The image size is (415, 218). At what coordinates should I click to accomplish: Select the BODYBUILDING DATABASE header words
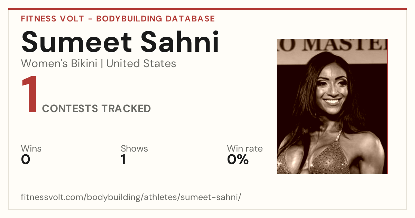click(156, 19)
